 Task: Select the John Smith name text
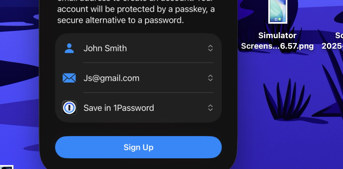point(105,48)
